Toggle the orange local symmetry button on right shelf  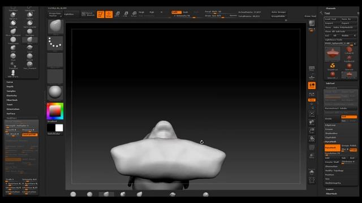[x=312, y=100]
